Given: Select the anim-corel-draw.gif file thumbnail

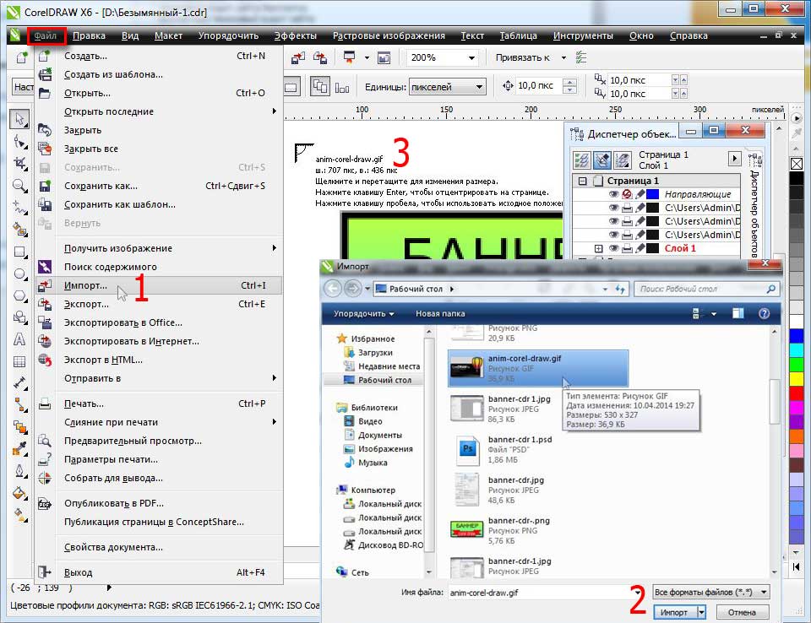Looking at the screenshot, I should point(466,368).
